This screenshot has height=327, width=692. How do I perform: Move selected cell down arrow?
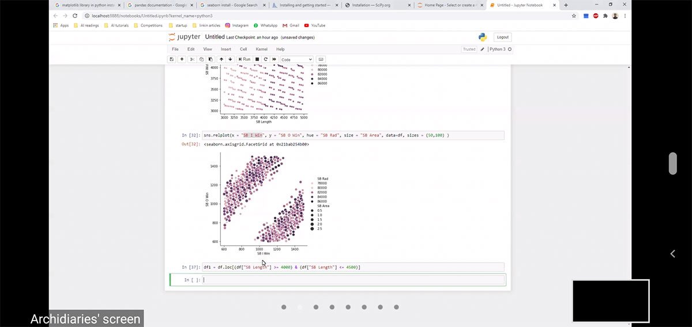[230, 59]
